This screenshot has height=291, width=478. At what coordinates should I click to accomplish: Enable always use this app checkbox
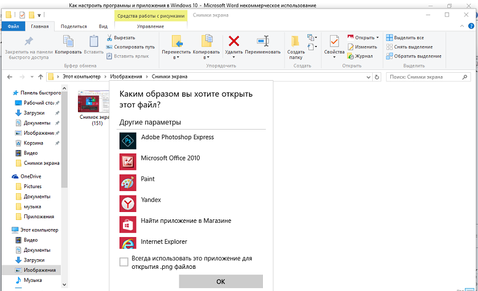click(124, 262)
